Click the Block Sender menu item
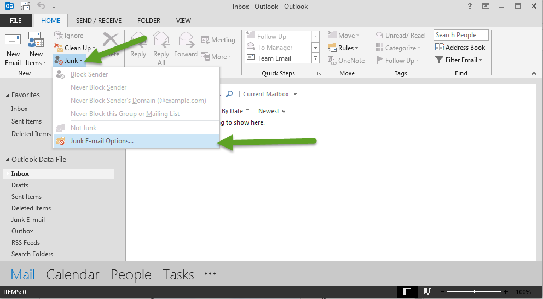Screen dimensions: 543x299 (x=136, y=74)
